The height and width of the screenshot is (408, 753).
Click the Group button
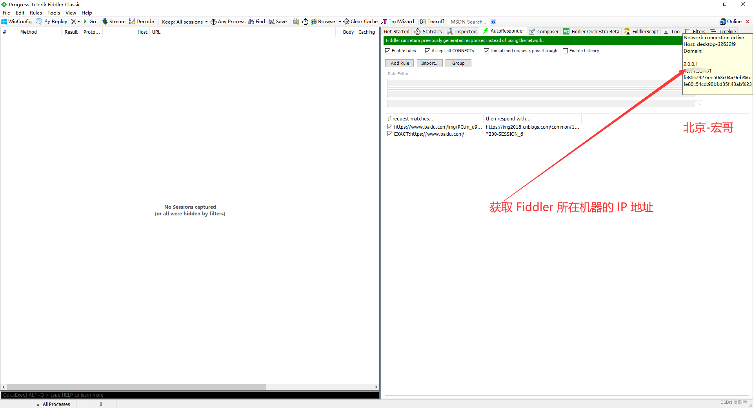[458, 63]
